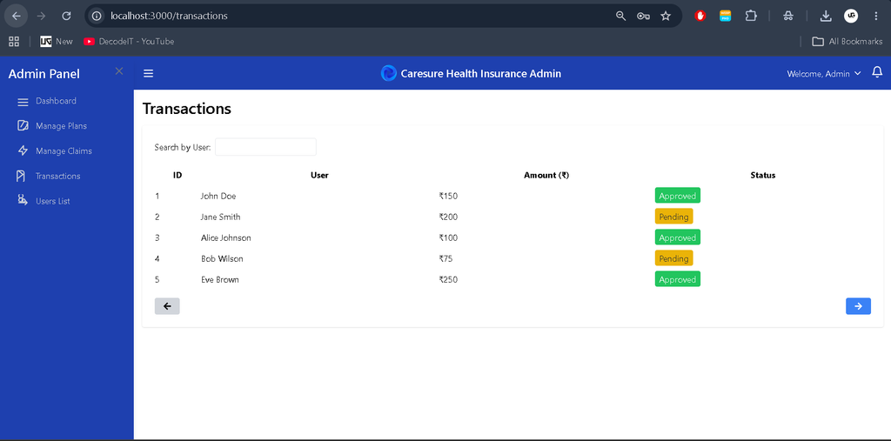Click the Caresure Health Insurance Admin title
This screenshot has height=441, width=891.
point(480,73)
